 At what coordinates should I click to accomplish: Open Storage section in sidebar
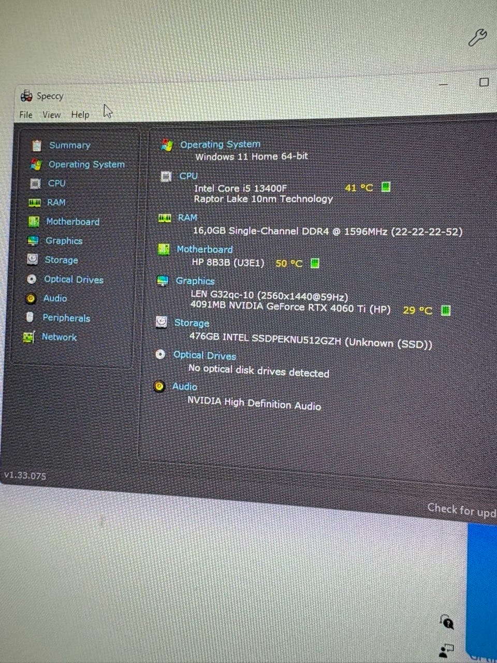click(x=61, y=260)
